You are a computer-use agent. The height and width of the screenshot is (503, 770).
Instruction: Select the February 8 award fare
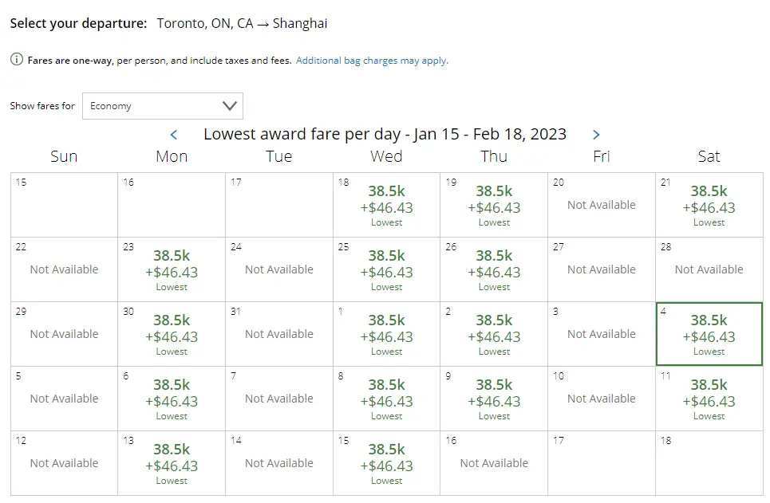386,399
